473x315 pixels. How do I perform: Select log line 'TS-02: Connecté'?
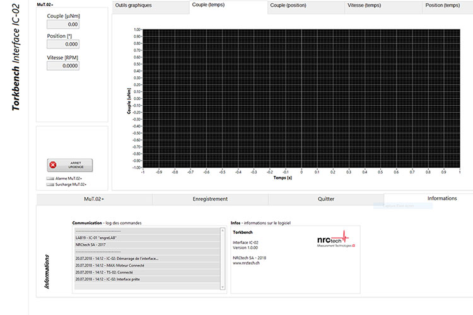[147, 273]
